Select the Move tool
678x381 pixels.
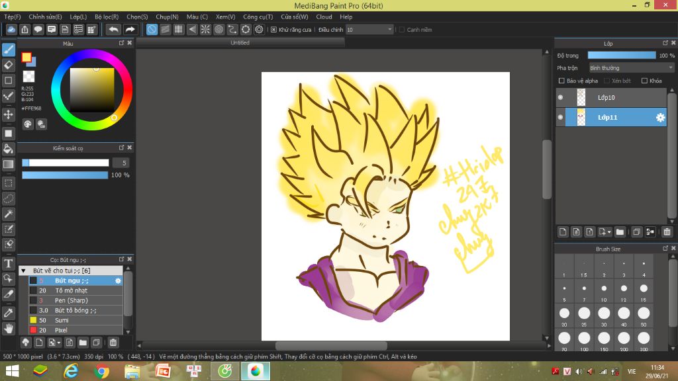(x=8, y=114)
